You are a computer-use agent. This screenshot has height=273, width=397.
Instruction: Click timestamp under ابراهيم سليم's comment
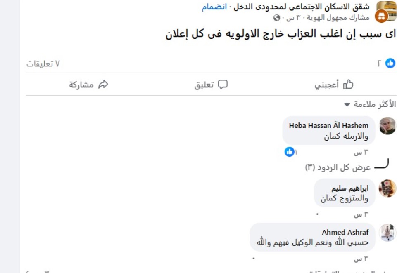coord(361,214)
